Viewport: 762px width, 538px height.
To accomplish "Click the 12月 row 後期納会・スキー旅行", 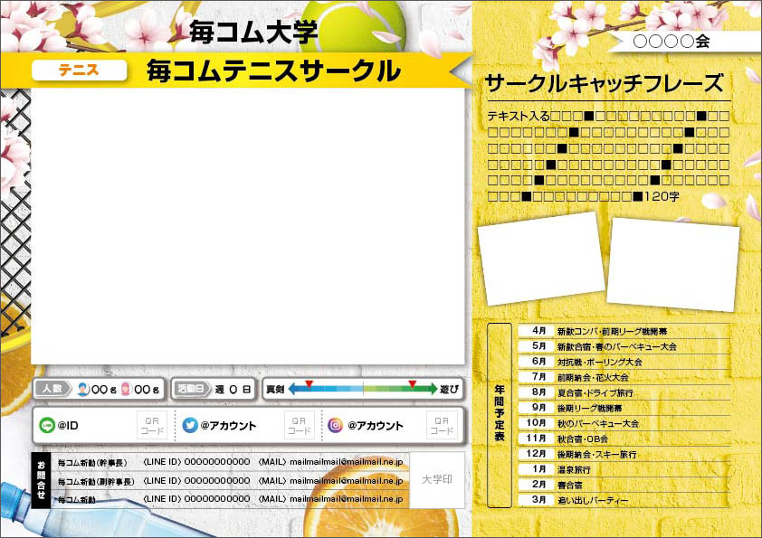I will [x=624, y=454].
